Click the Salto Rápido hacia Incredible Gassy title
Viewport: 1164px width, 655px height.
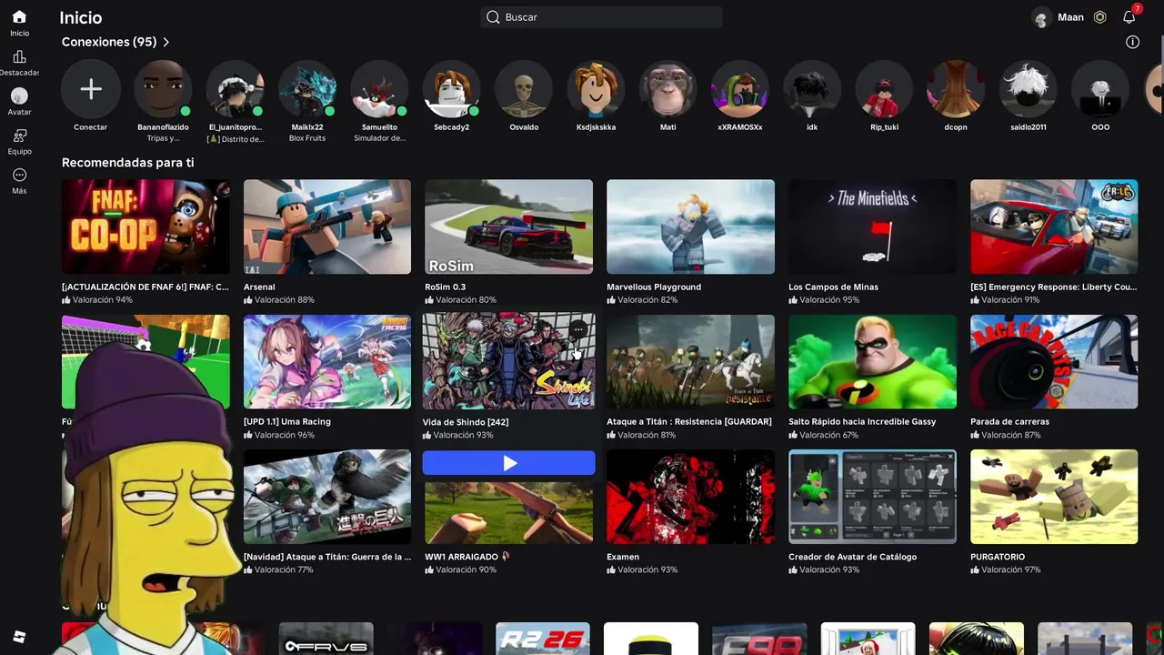(x=862, y=422)
